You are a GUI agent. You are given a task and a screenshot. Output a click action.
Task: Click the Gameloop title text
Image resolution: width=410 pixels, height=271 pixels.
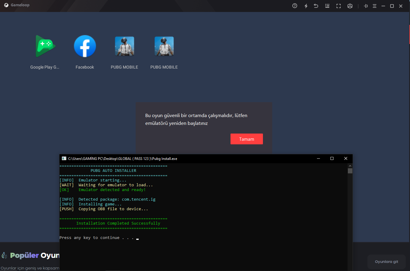tap(20, 5)
